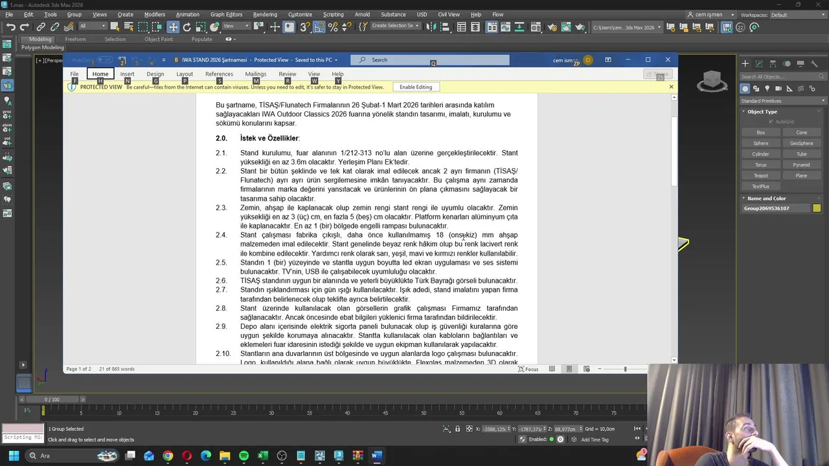This screenshot has height=466, width=829.
Task: Toggle Selection Lock padlock in status bar
Action: (458, 429)
